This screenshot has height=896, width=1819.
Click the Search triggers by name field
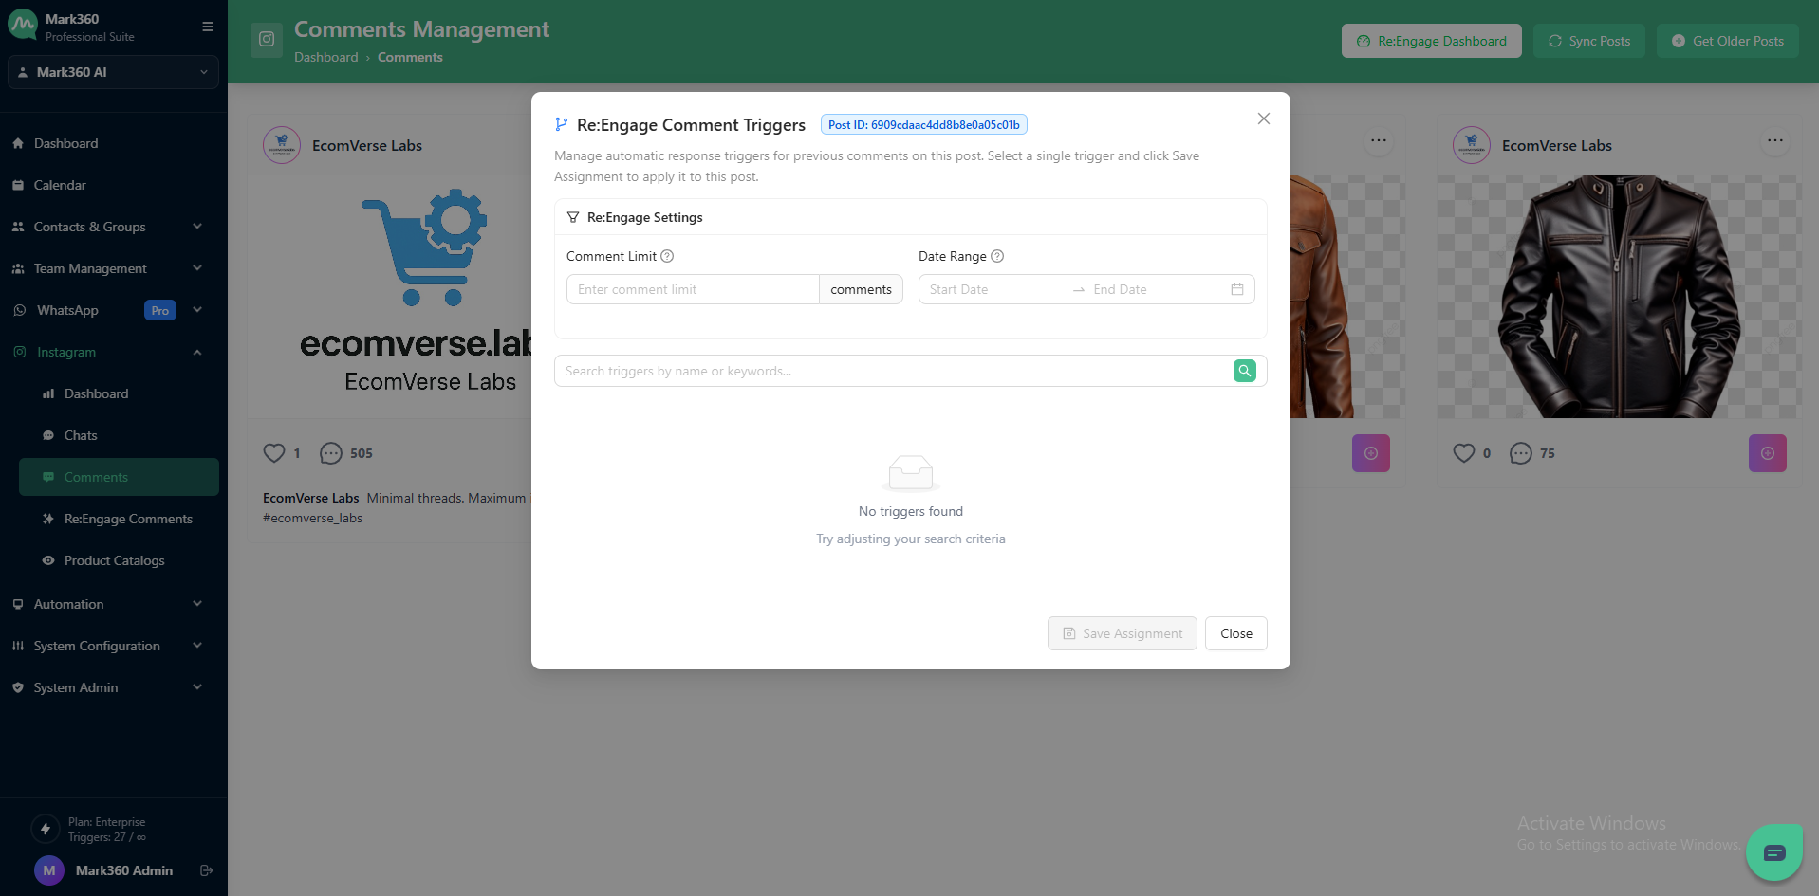click(892, 371)
